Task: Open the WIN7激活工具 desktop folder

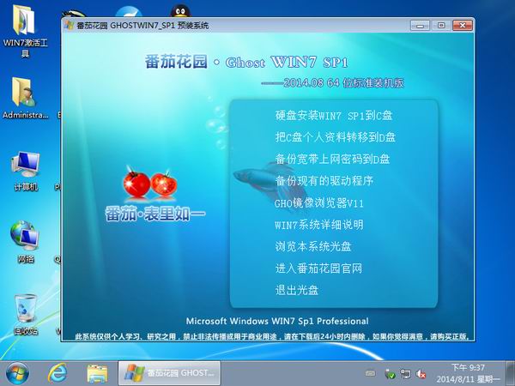Action: click(25, 30)
